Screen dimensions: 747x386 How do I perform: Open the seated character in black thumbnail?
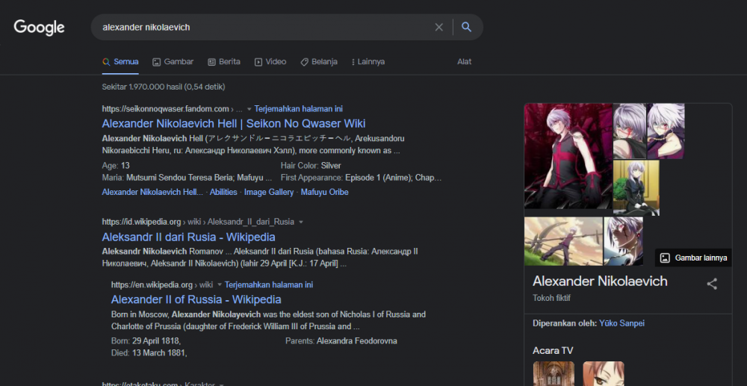[636, 188]
